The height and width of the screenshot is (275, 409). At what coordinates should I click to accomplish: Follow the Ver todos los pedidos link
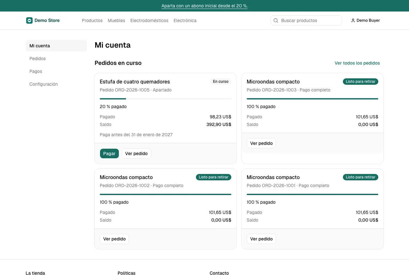coord(357,63)
